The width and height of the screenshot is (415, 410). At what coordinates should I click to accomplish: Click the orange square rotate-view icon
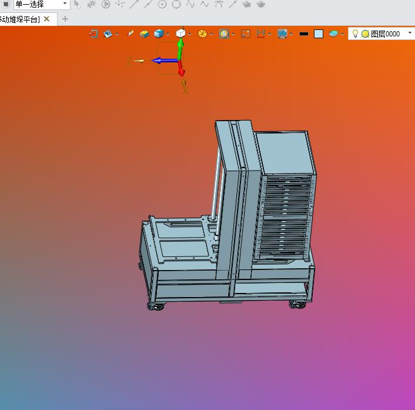[x=246, y=34]
